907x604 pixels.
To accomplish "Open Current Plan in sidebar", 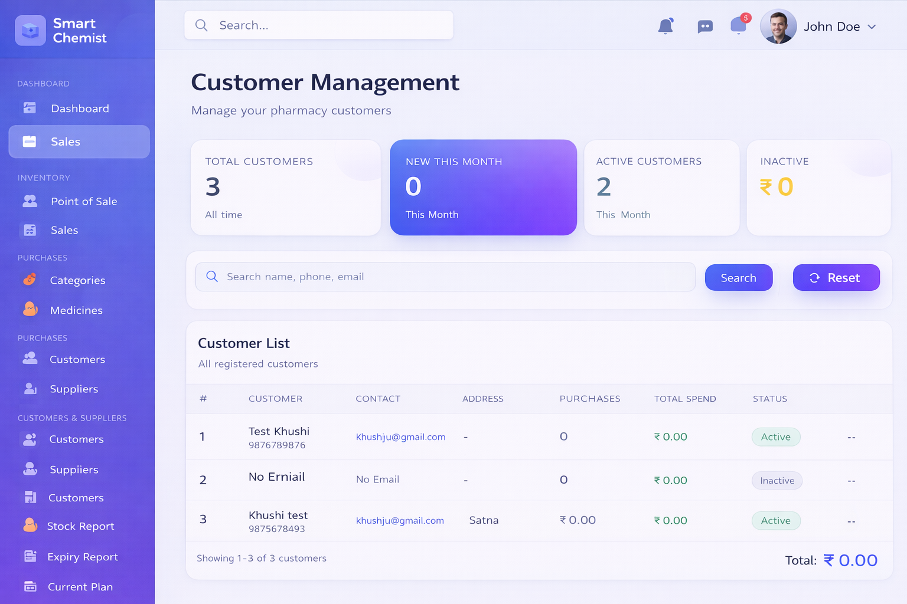I will (x=80, y=587).
